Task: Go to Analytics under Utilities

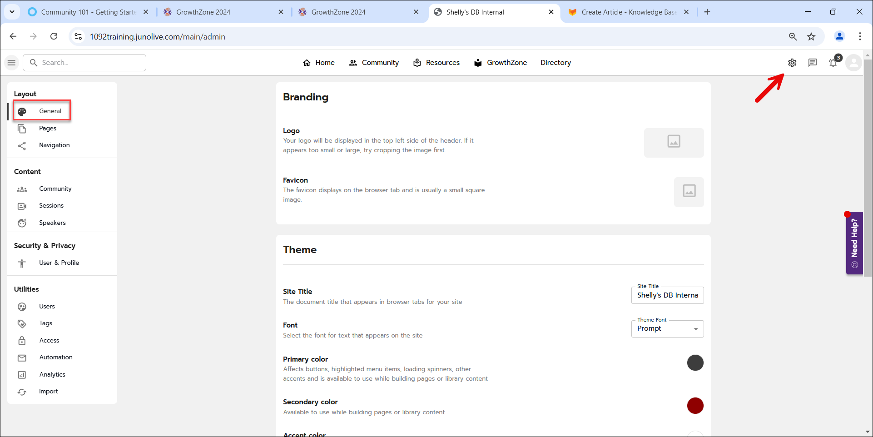Action: point(52,375)
